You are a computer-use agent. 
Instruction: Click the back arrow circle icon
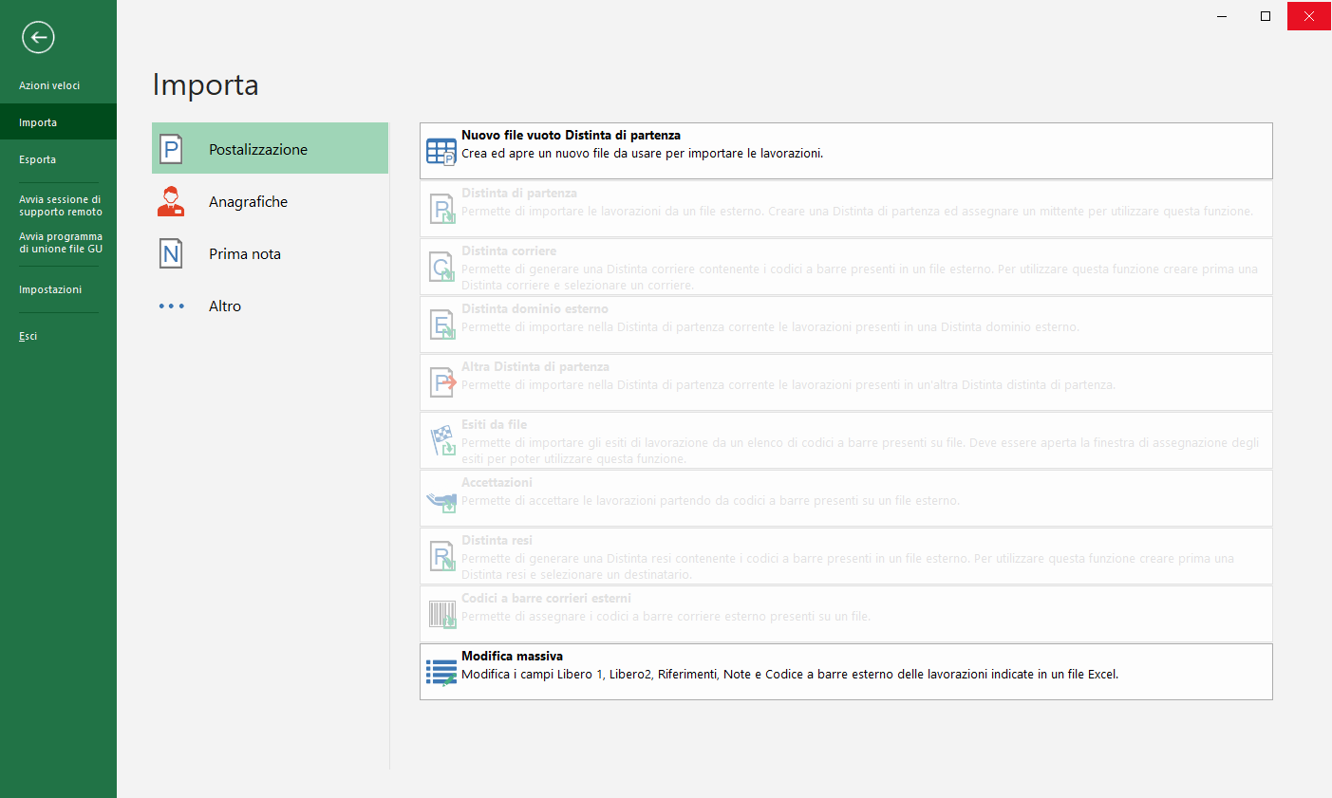(38, 37)
